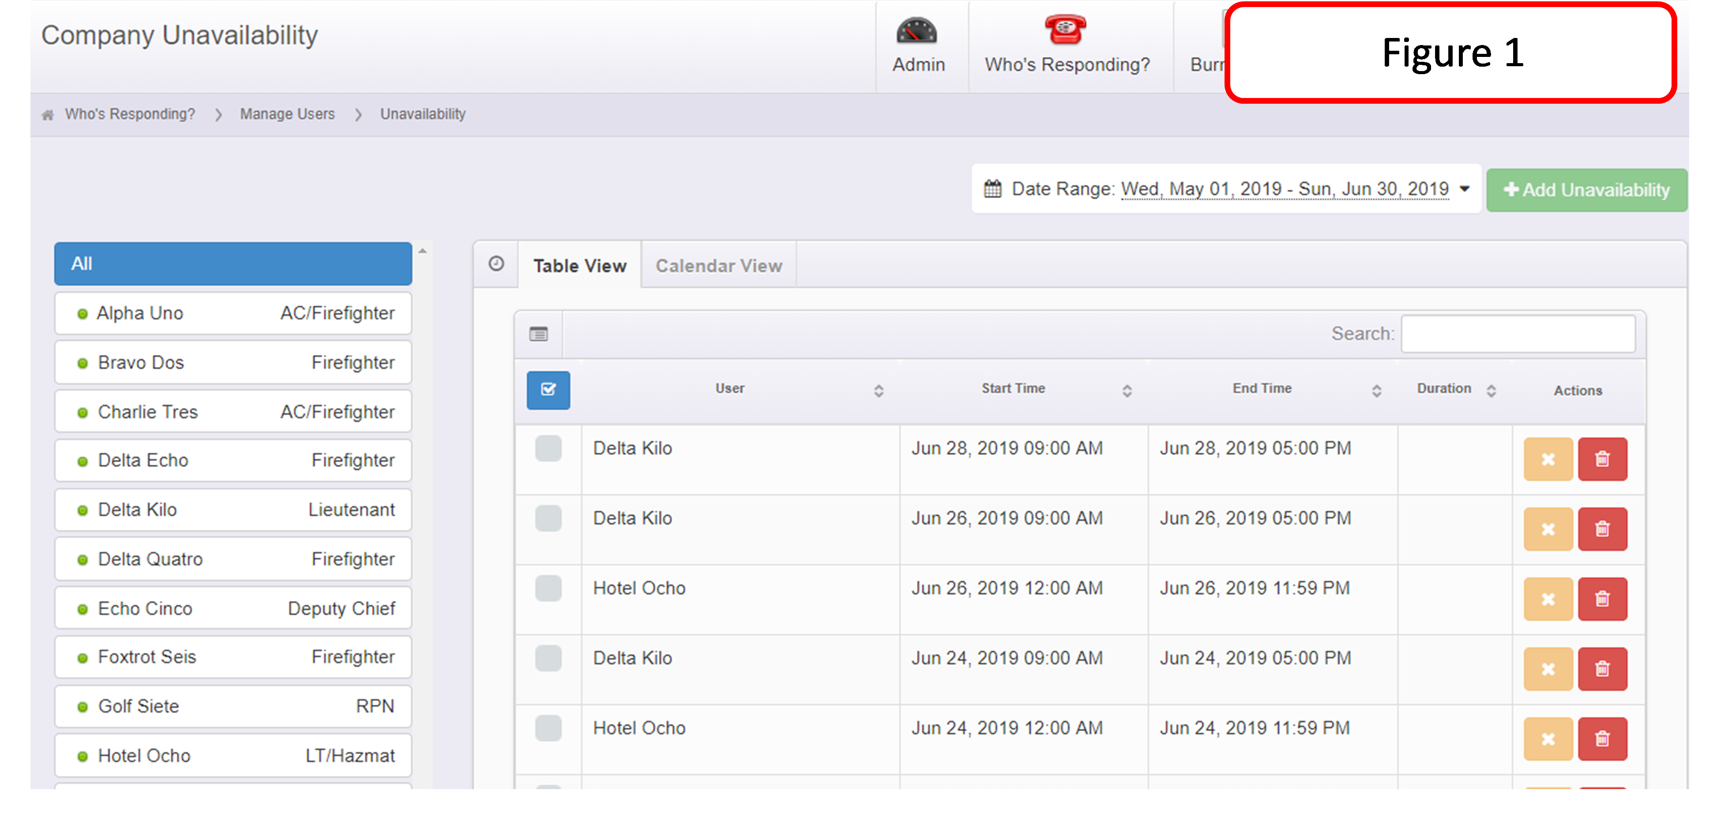Toggle the blue select-all checkbox in header
The image size is (1717, 824).
pos(548,390)
